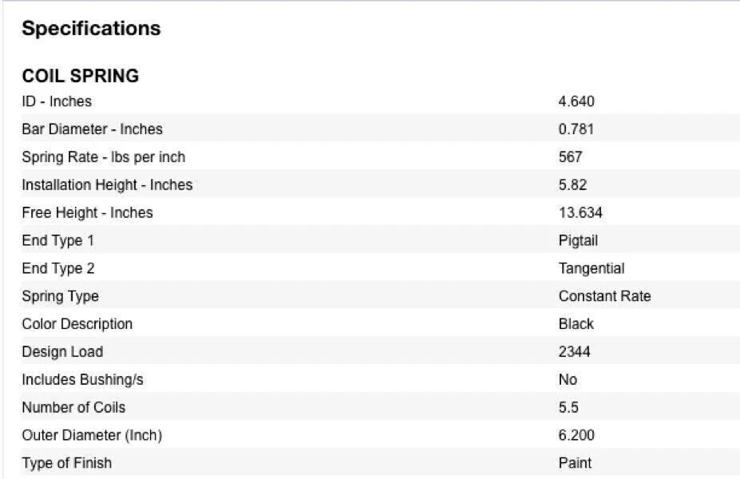
Task: Click the Installation Height - Inches label
Action: click(x=107, y=185)
